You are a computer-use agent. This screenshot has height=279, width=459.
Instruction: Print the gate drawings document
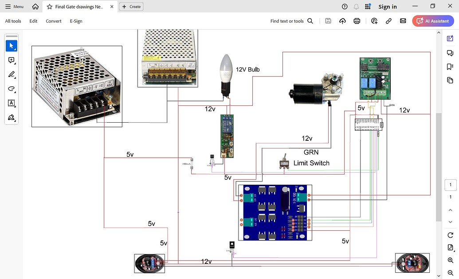357,21
